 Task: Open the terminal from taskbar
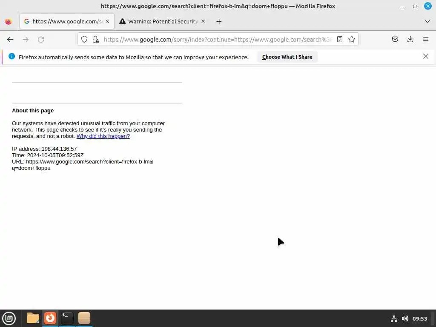[67, 318]
